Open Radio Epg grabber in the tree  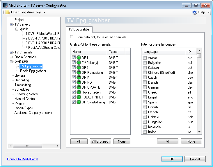coord(33,71)
